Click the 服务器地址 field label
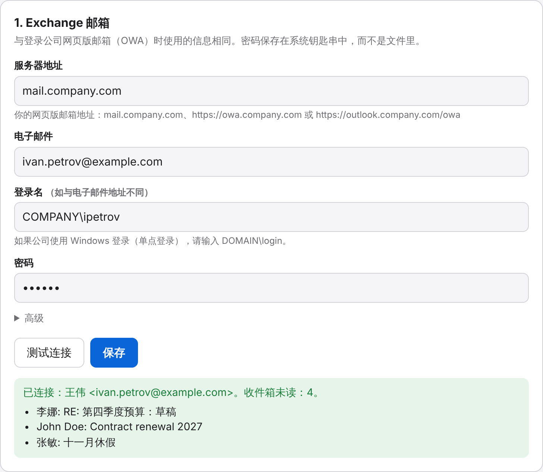Image resolution: width=543 pixels, height=472 pixels. tap(38, 66)
